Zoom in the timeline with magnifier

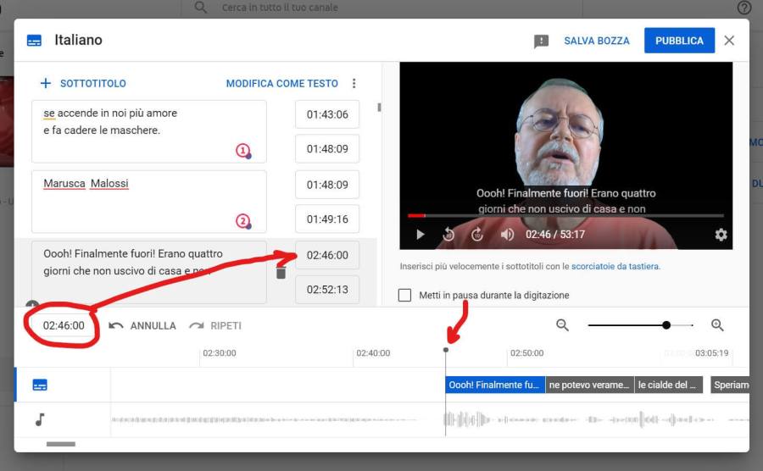tap(717, 325)
